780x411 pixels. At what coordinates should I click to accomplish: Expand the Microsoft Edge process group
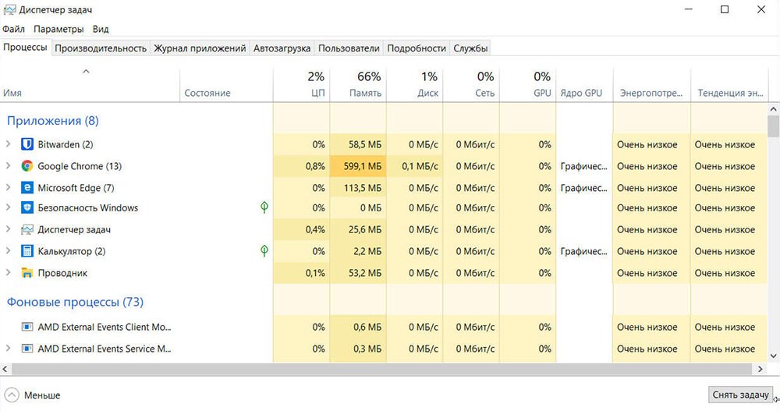click(x=8, y=188)
